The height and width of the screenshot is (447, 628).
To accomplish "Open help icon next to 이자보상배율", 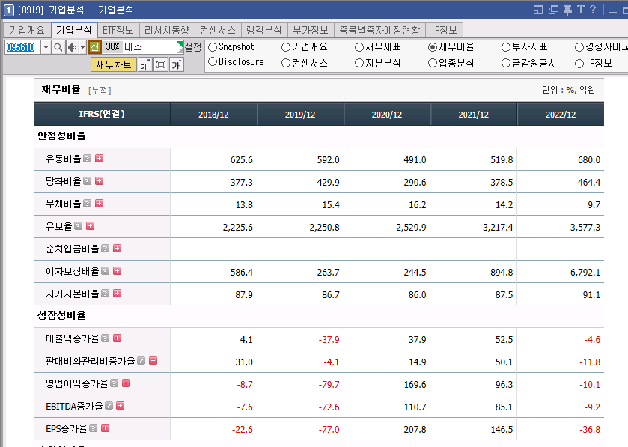I will click(106, 271).
